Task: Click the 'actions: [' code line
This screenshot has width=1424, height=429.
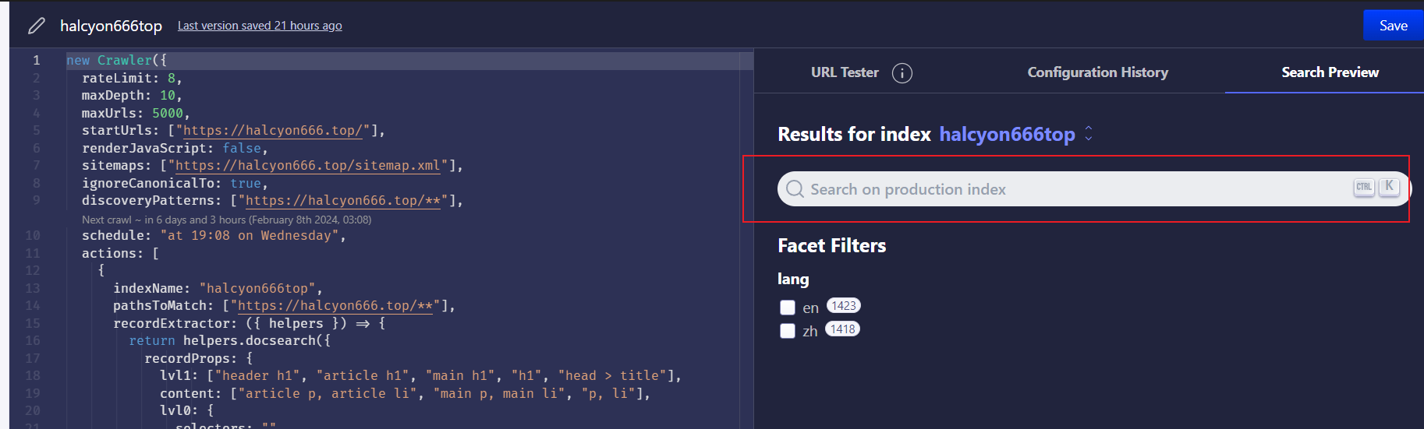Action: tap(120, 254)
